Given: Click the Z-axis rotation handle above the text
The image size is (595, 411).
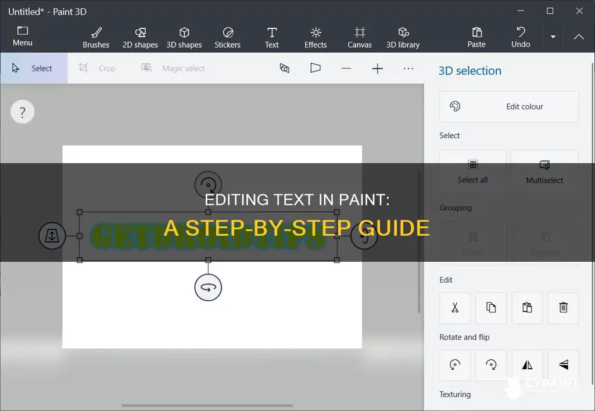Looking at the screenshot, I should (208, 185).
